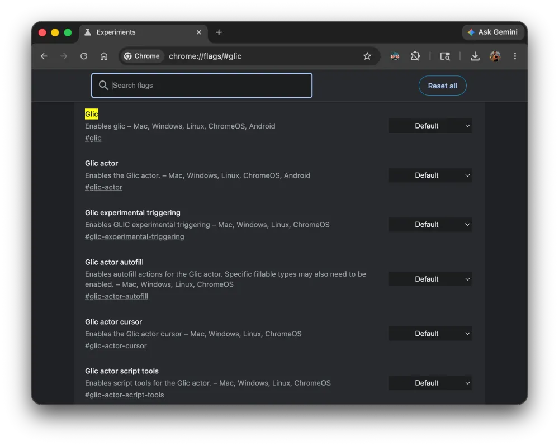
Task: Click the Chrome site info chip
Action: [x=142, y=56]
